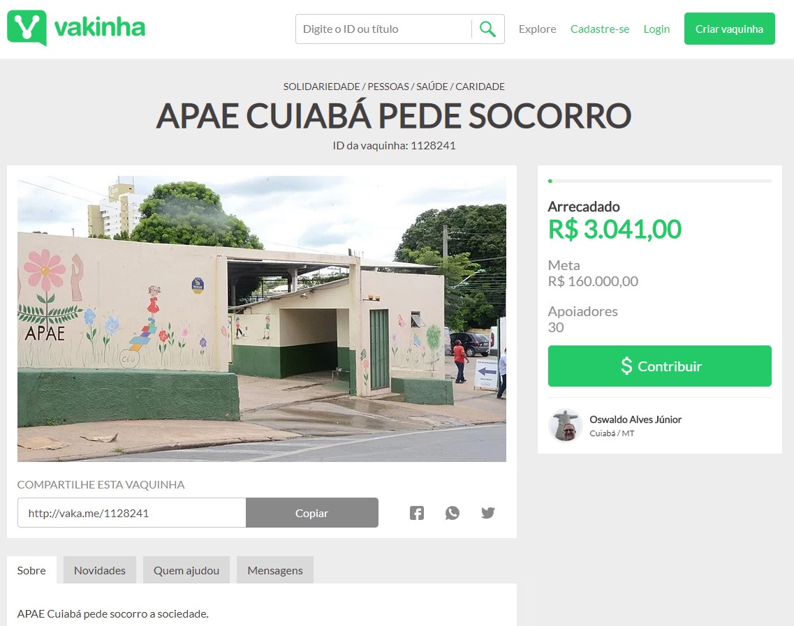This screenshot has height=626, width=794.
Task: Open the Login link
Action: click(x=656, y=29)
